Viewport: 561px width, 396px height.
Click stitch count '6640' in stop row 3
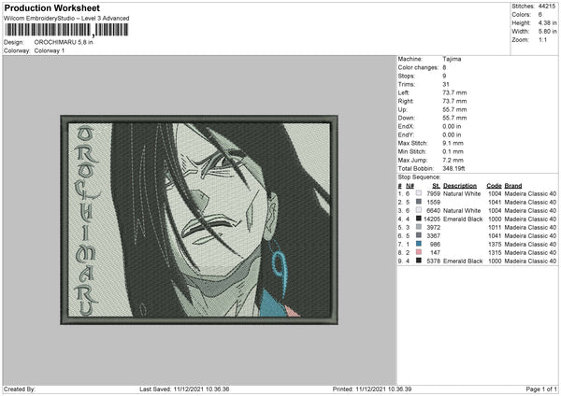click(x=433, y=210)
